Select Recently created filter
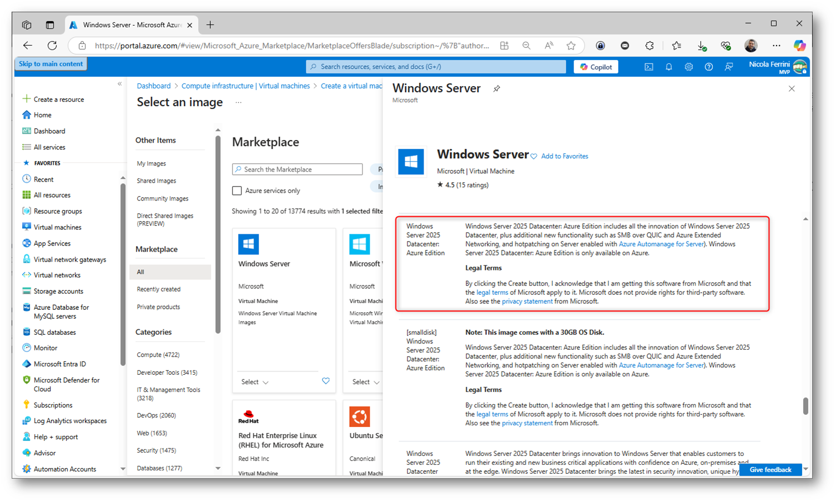836x502 pixels. [x=158, y=289]
